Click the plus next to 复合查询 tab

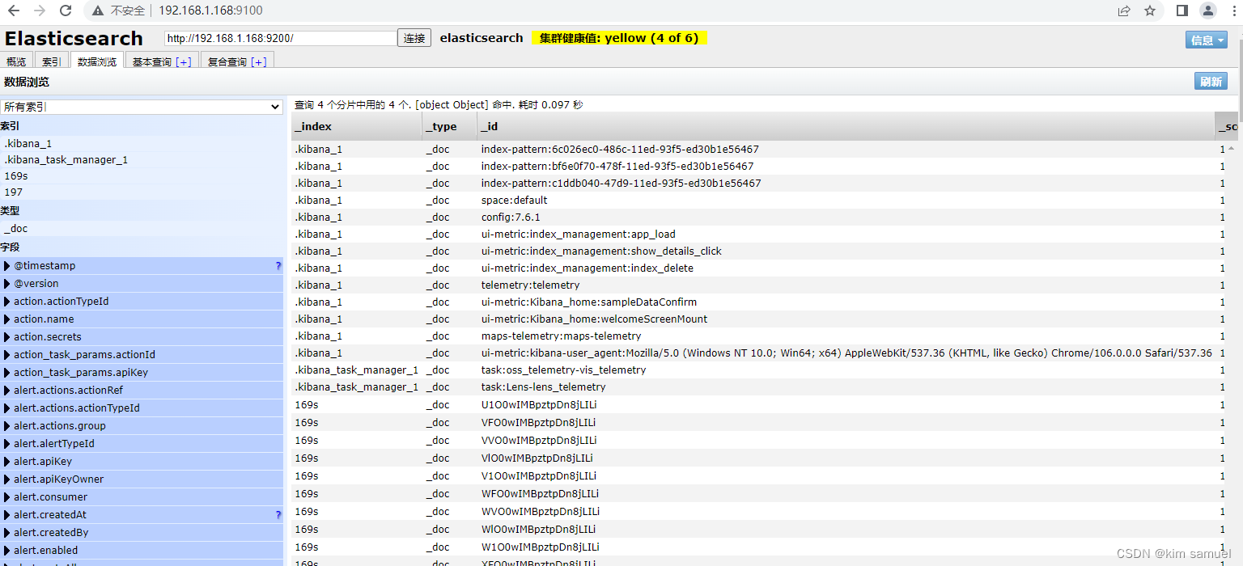pyautogui.click(x=259, y=62)
